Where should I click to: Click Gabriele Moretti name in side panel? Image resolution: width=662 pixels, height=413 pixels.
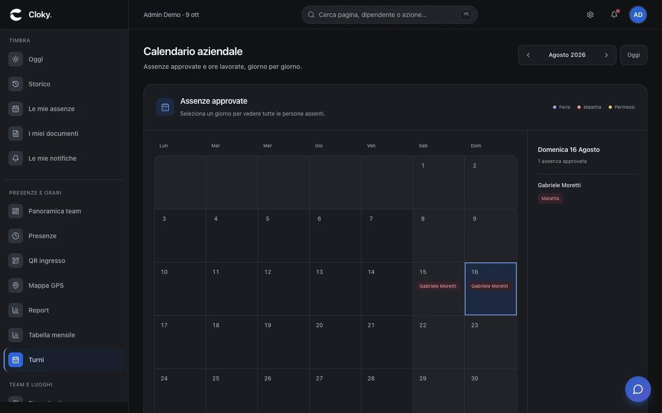tap(559, 185)
